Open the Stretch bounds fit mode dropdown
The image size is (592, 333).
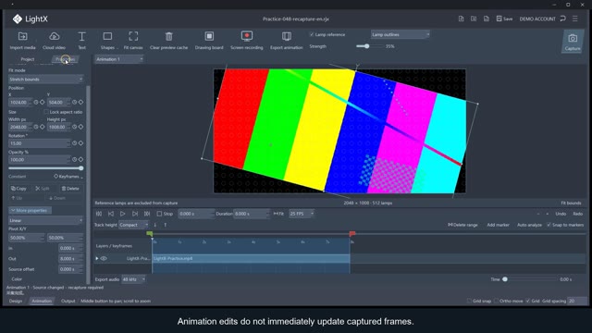tap(45, 80)
